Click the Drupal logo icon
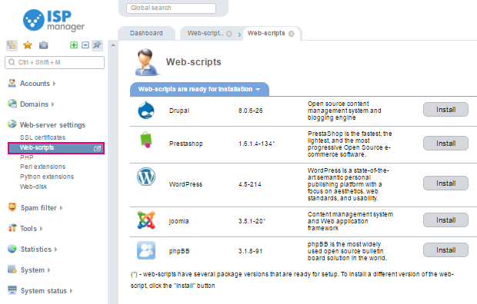The width and height of the screenshot is (477, 304). pos(146,110)
